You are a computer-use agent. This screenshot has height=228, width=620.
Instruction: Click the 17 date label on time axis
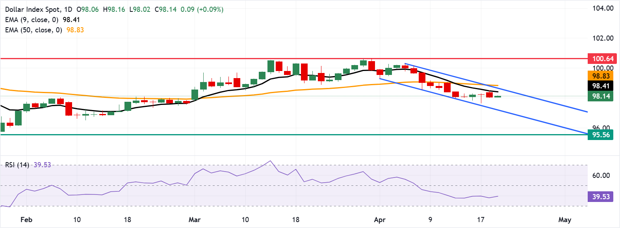[481, 220]
